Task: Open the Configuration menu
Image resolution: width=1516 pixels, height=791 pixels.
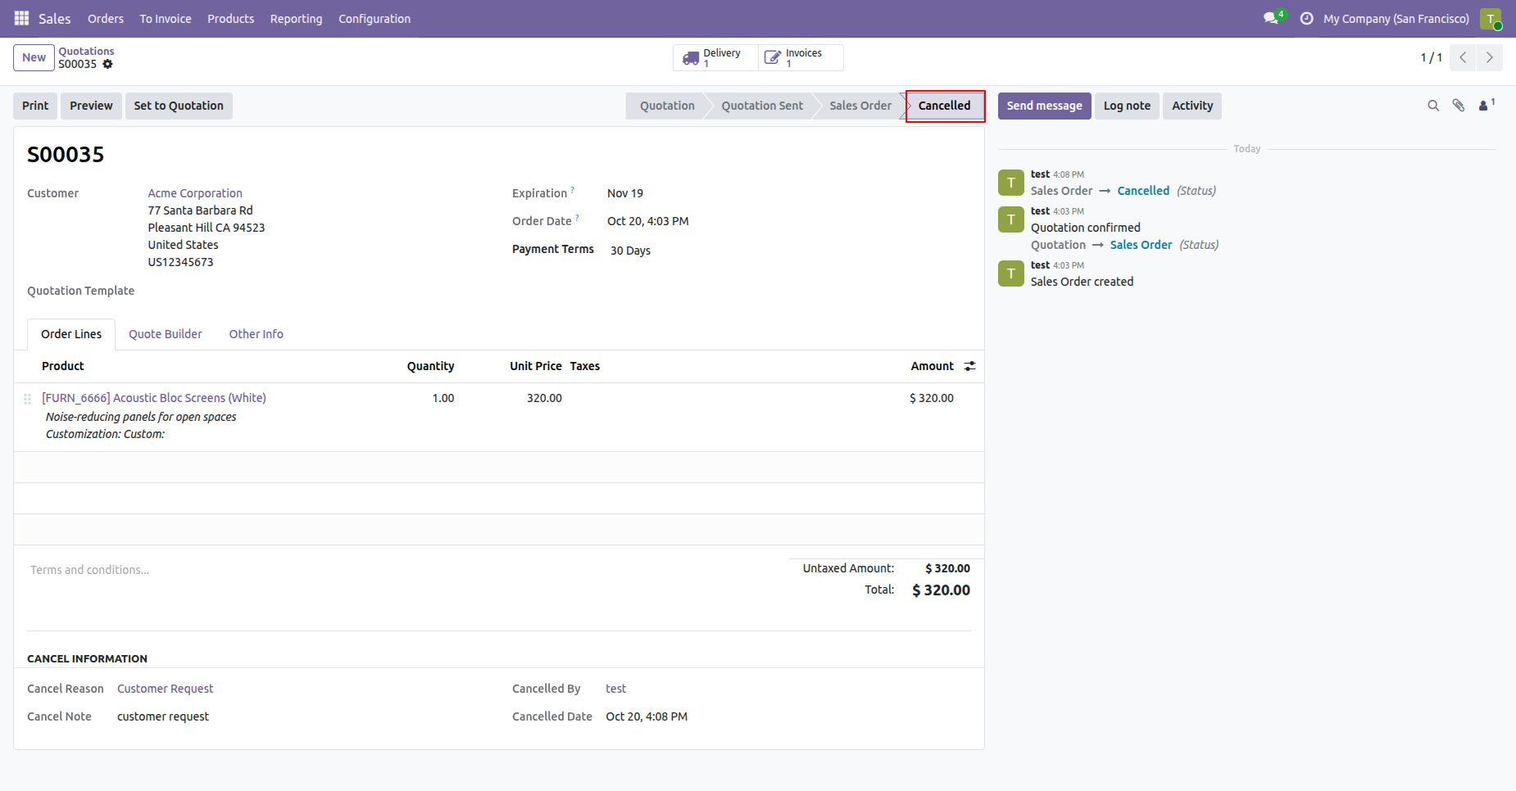Action: coord(374,19)
